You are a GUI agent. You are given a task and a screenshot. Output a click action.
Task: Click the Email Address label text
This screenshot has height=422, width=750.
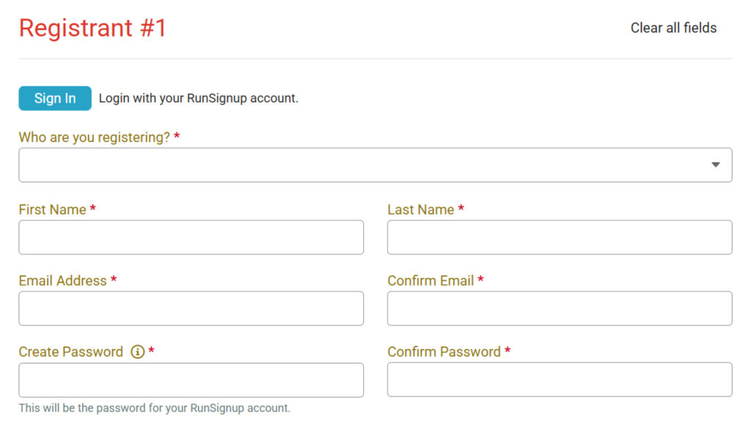(63, 281)
